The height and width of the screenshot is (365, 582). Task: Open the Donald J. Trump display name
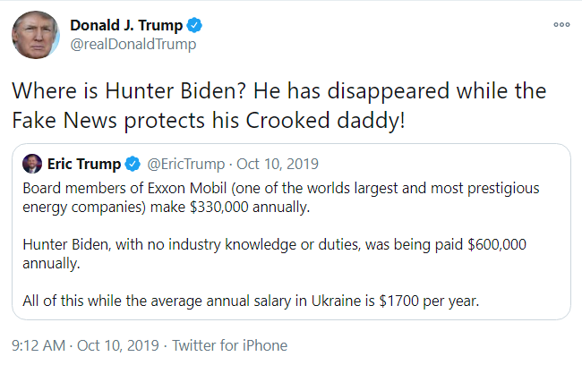pyautogui.click(x=126, y=25)
